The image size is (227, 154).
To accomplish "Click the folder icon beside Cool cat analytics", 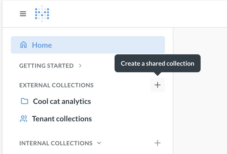I will [x=24, y=101].
